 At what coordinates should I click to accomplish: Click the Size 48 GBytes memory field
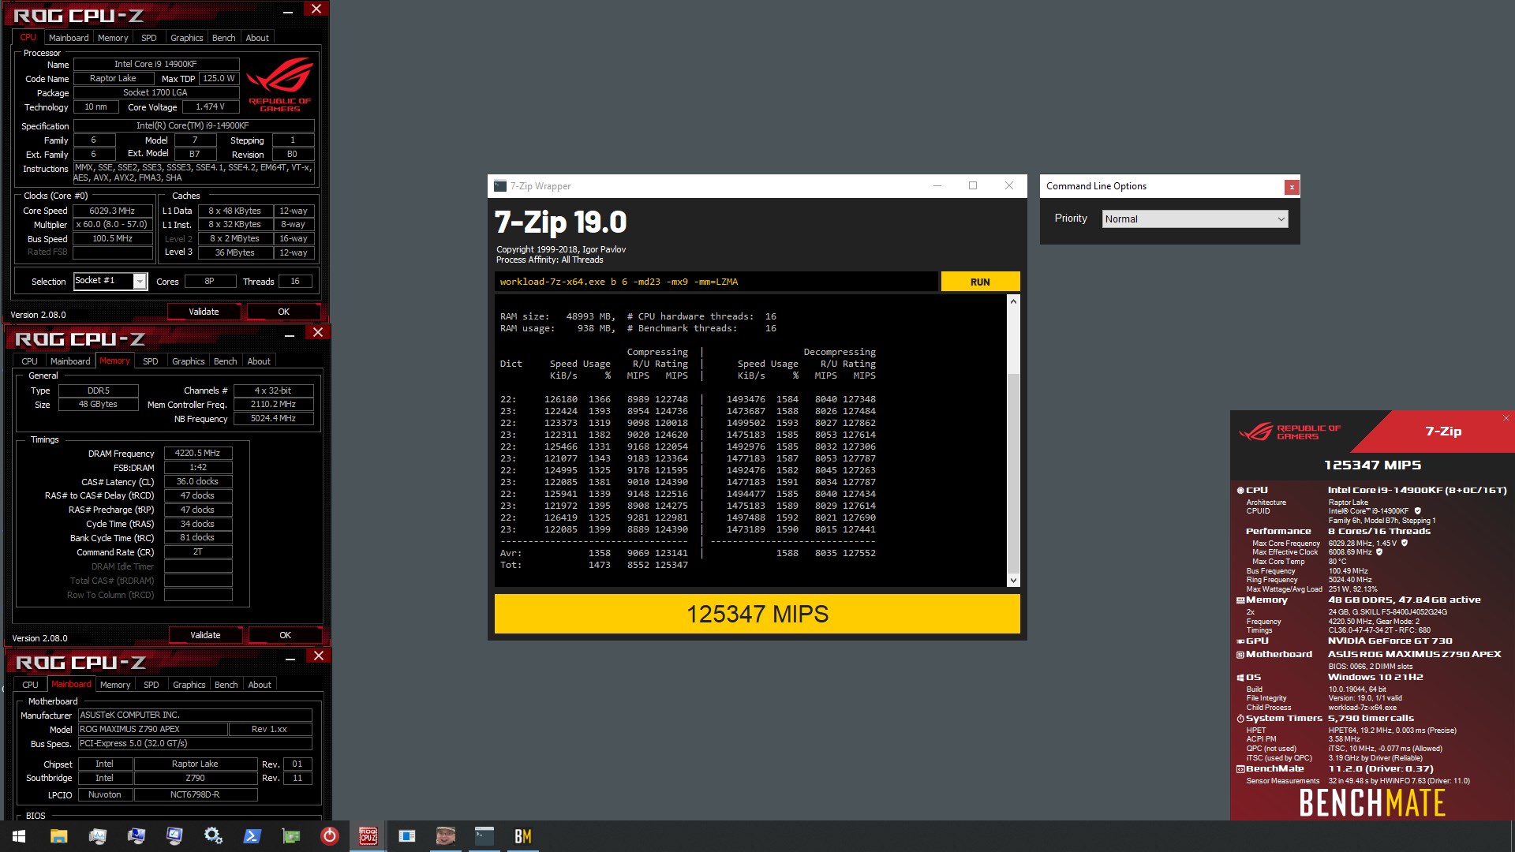[x=98, y=404]
